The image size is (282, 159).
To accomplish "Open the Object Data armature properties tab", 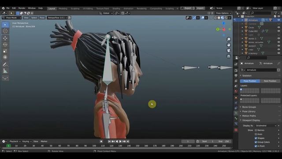I will pyautogui.click(x=236, y=113).
